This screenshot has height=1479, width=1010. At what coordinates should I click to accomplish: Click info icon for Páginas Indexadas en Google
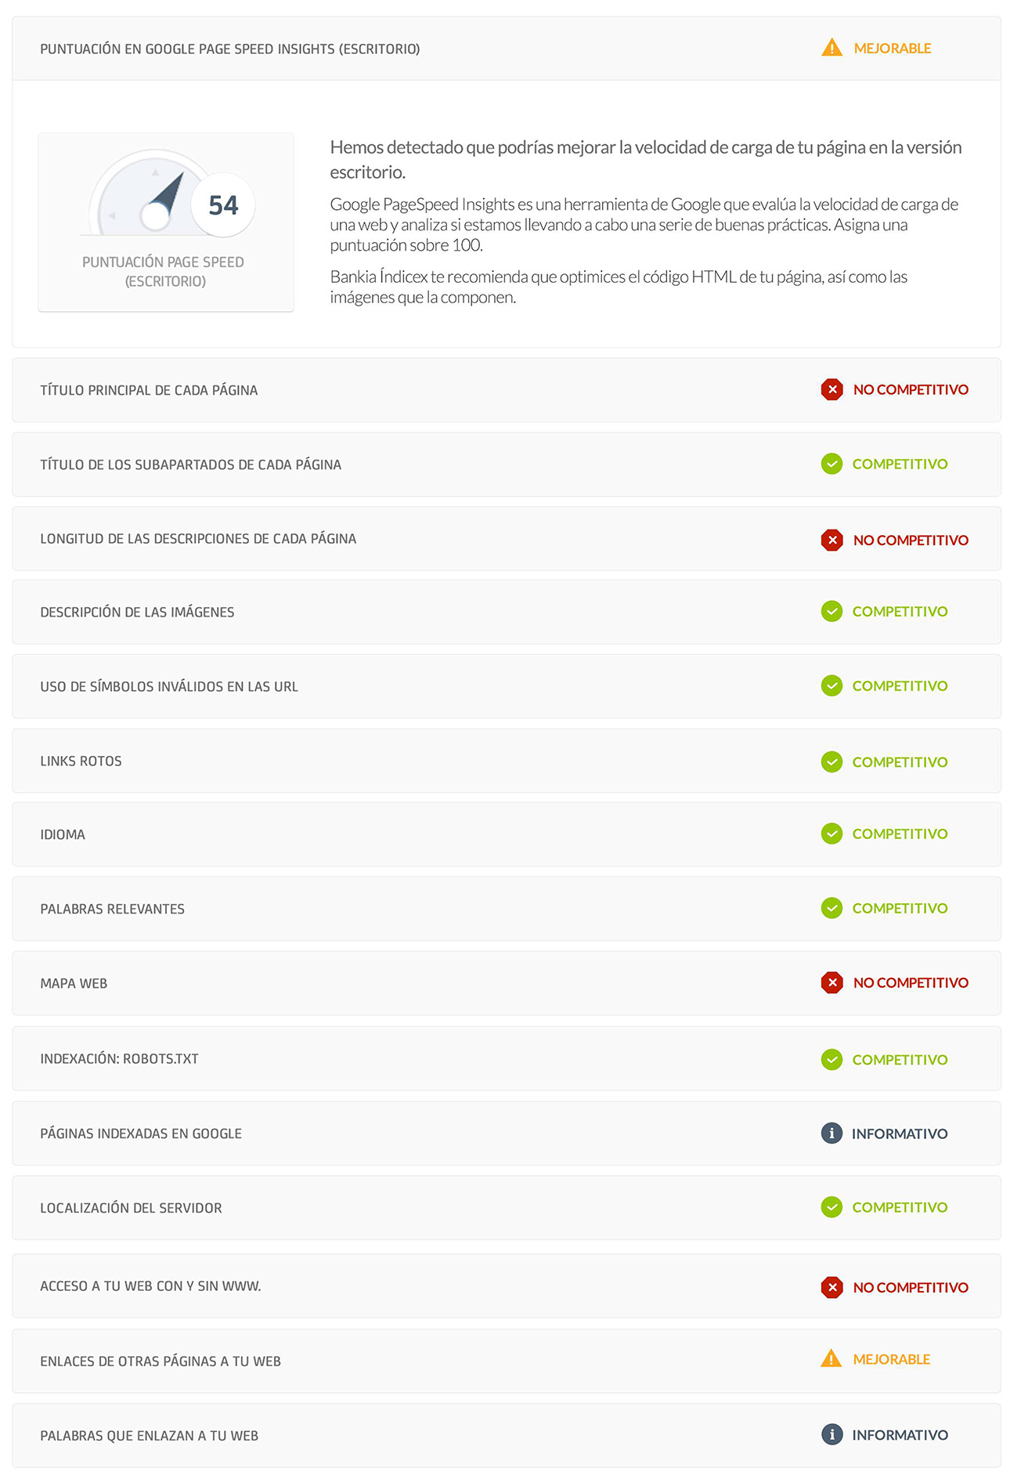[x=831, y=1133]
